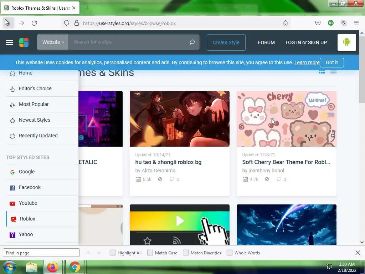365x274 pixels.
Task: Dismiss cookie notice with Got it
Action: click(332, 62)
